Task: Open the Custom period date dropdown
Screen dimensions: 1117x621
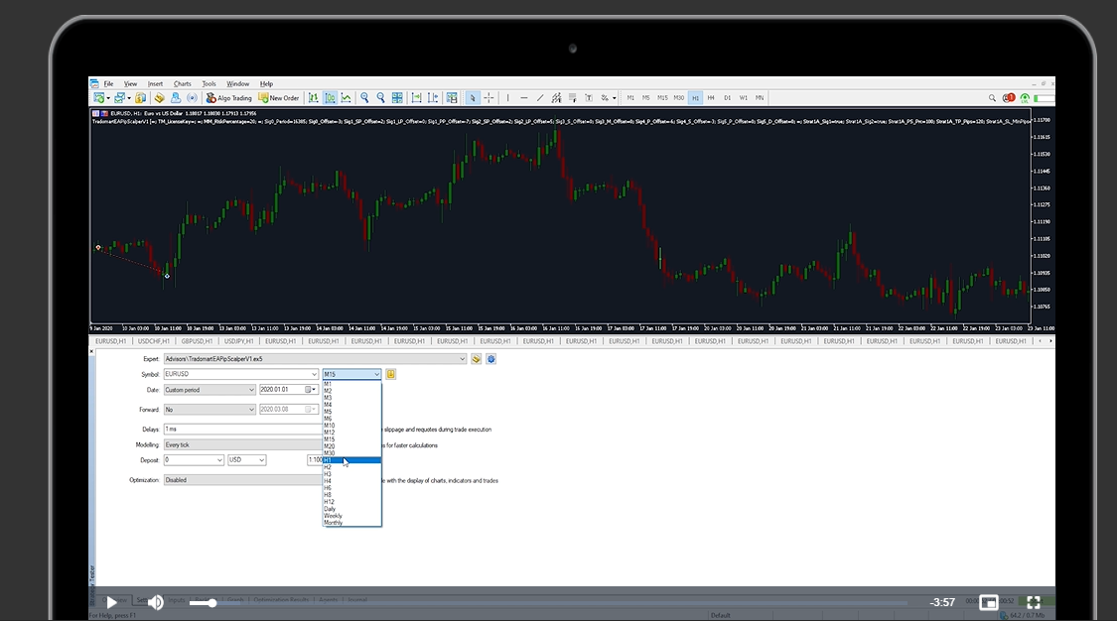Action: click(251, 390)
